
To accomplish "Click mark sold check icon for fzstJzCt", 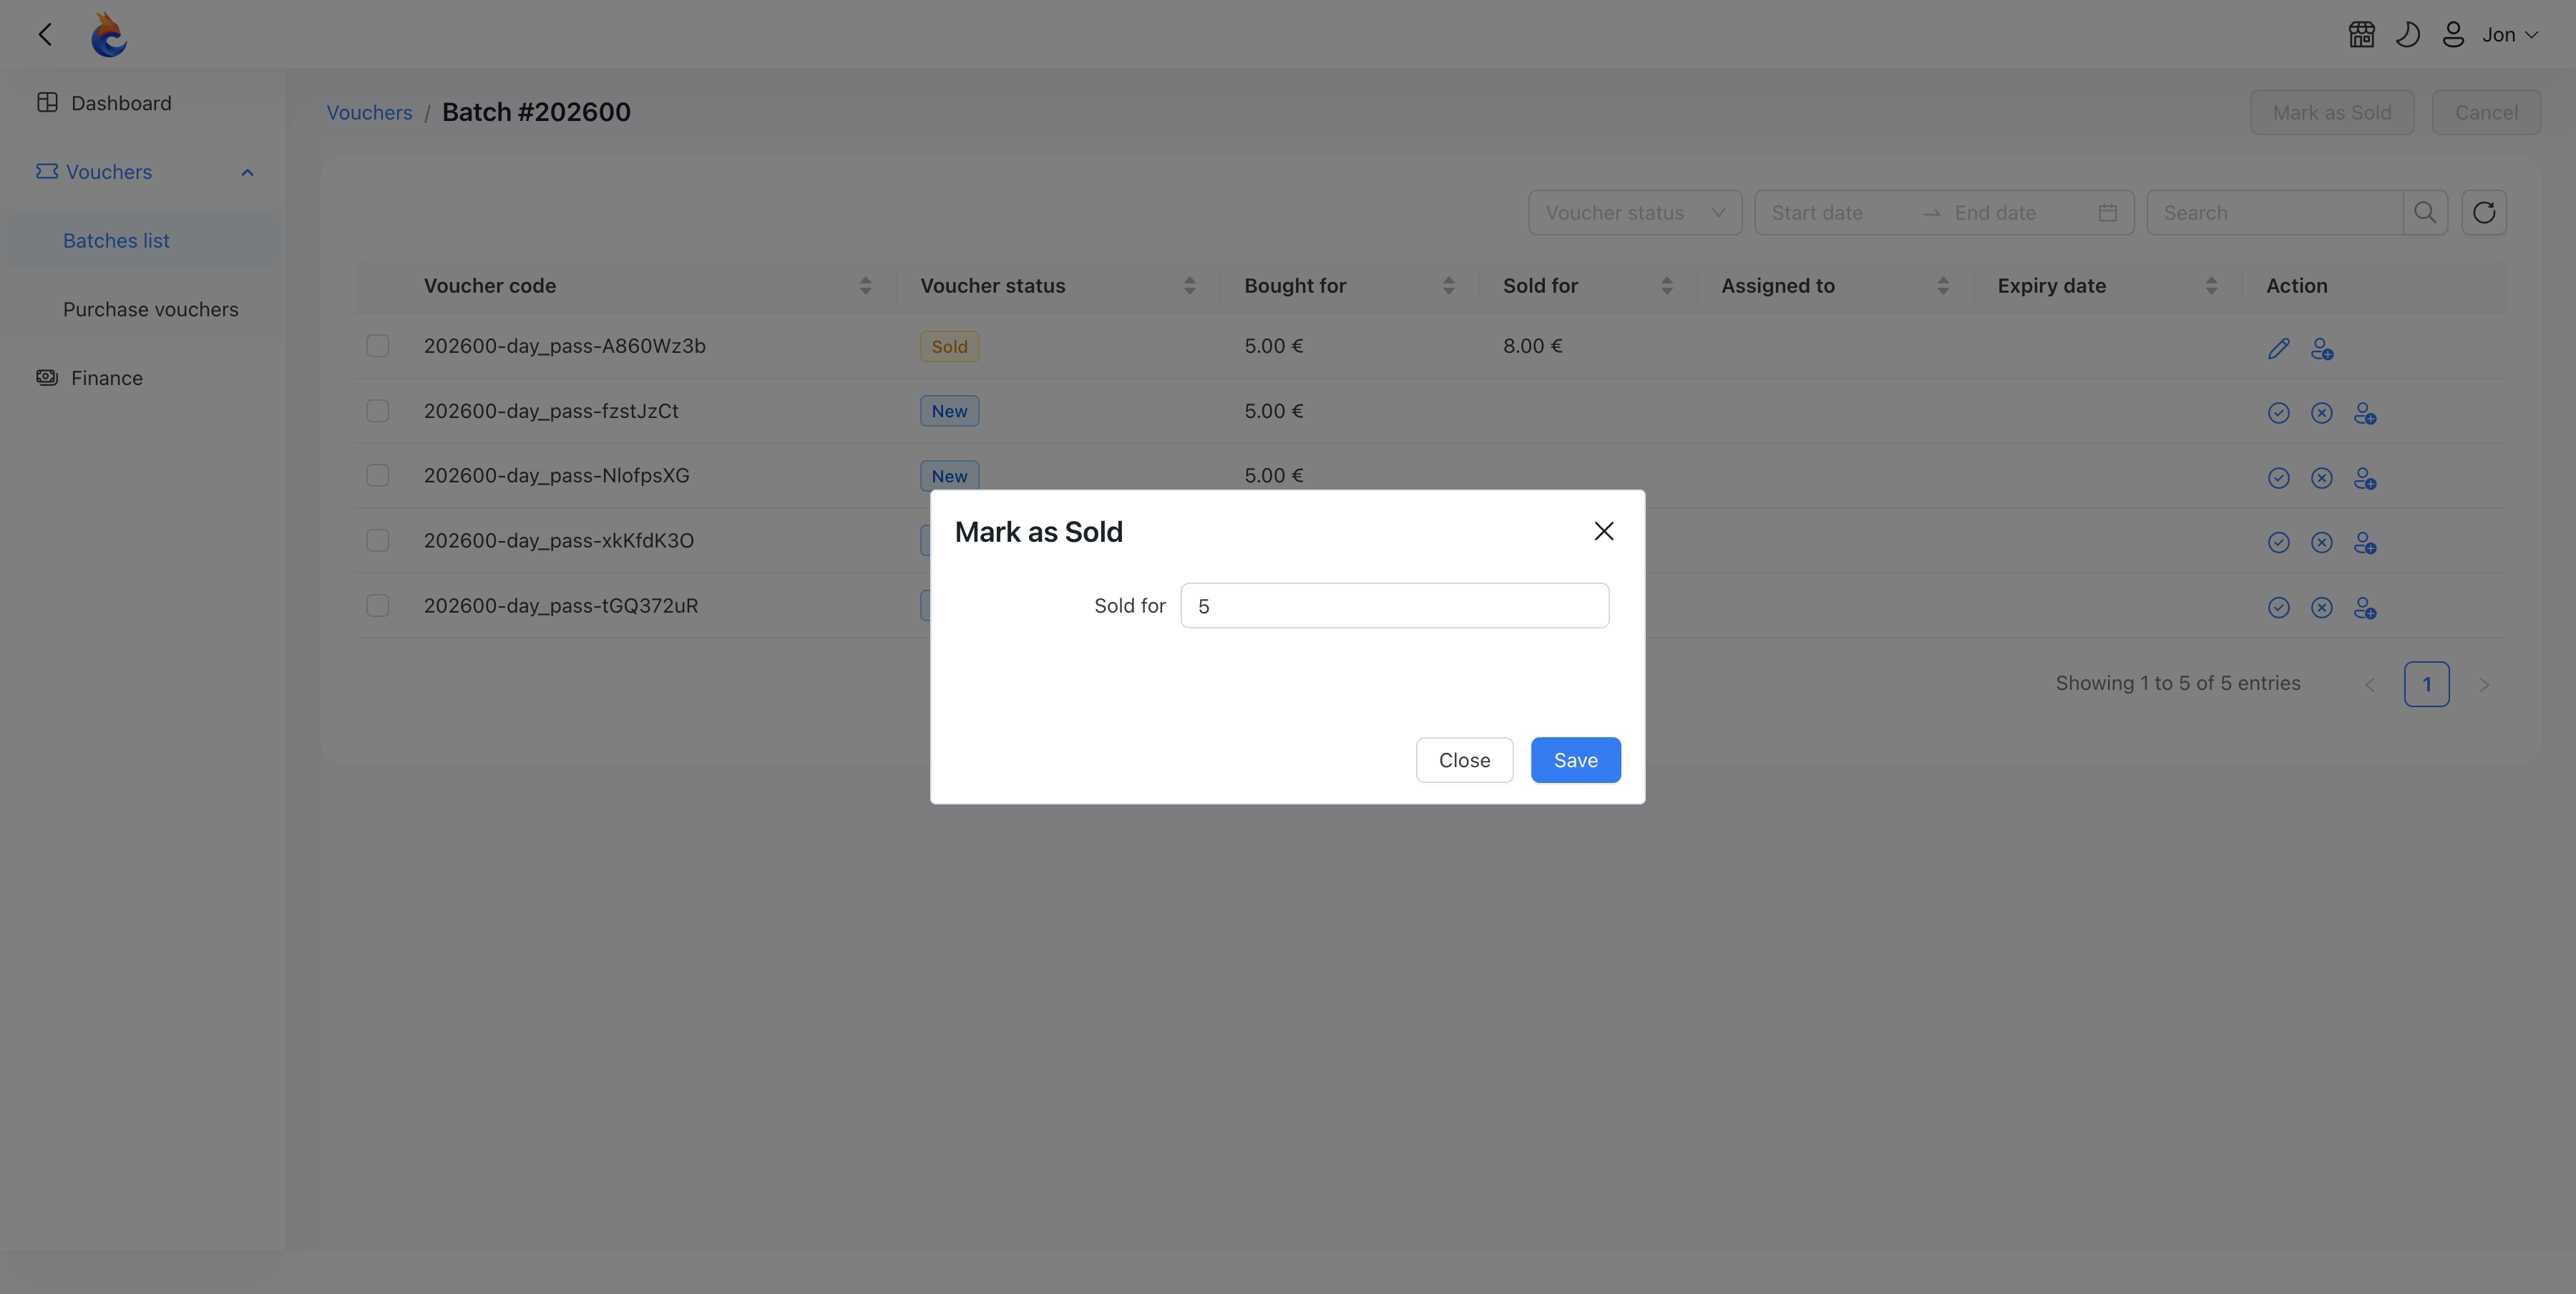I will pos(2278,413).
